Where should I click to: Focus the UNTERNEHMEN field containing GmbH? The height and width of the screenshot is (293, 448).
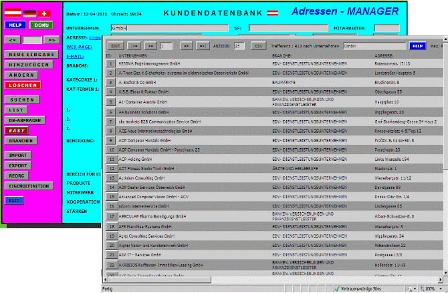click(170, 28)
